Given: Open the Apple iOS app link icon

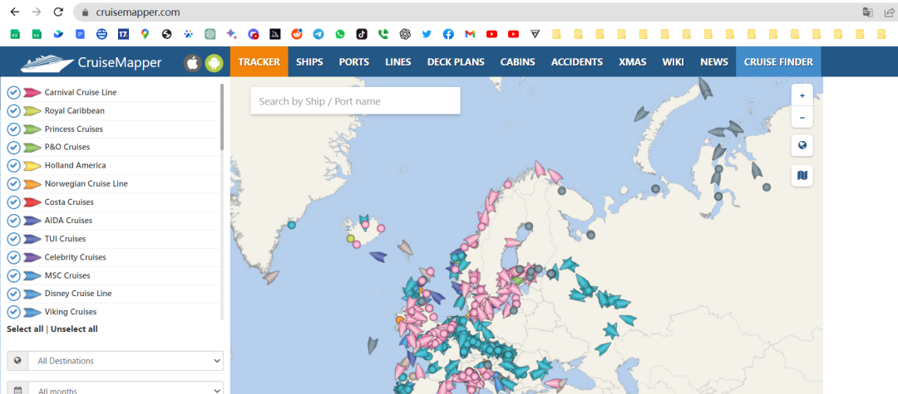Looking at the screenshot, I should coord(192,63).
